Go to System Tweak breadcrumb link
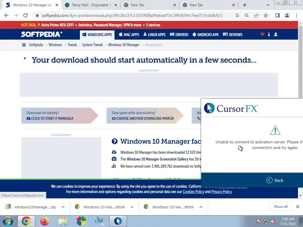The height and width of the screenshot is (227, 303). pyautogui.click(x=92, y=45)
